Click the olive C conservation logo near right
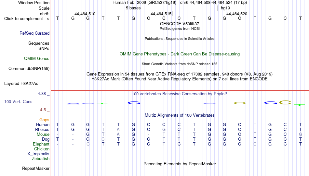309x176 pixels. coord(285,102)
